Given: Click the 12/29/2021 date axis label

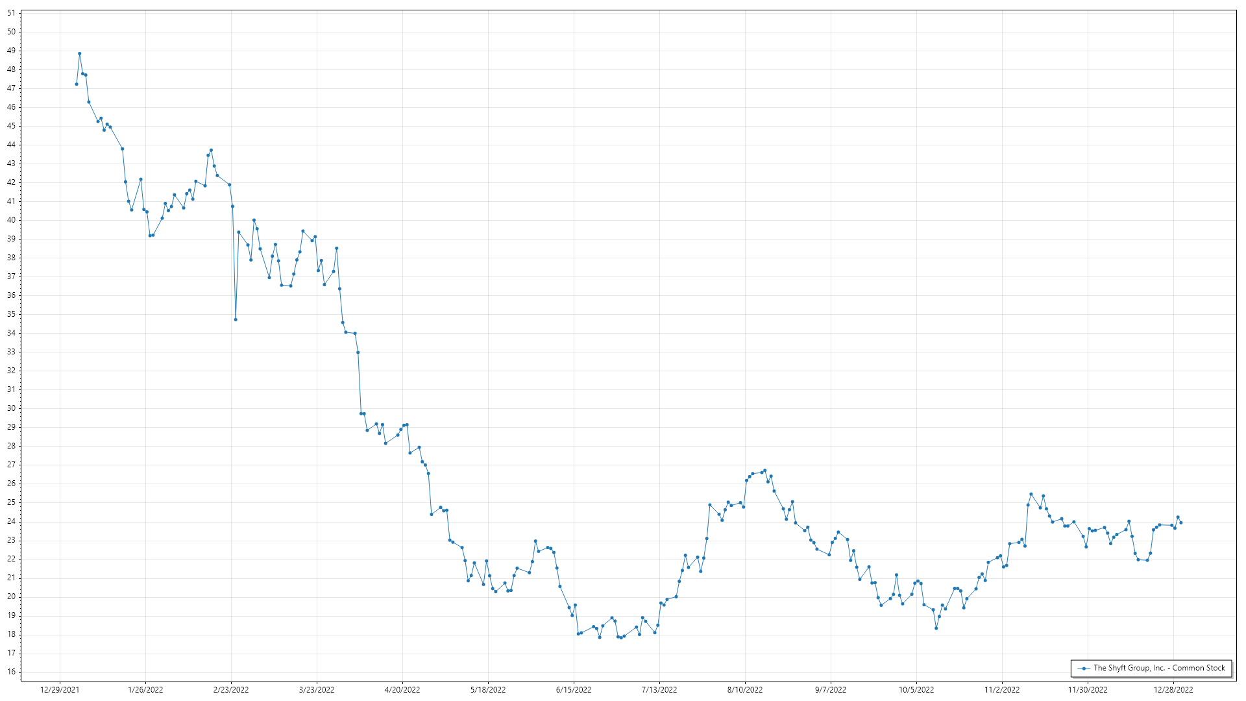Looking at the screenshot, I should click(x=60, y=690).
